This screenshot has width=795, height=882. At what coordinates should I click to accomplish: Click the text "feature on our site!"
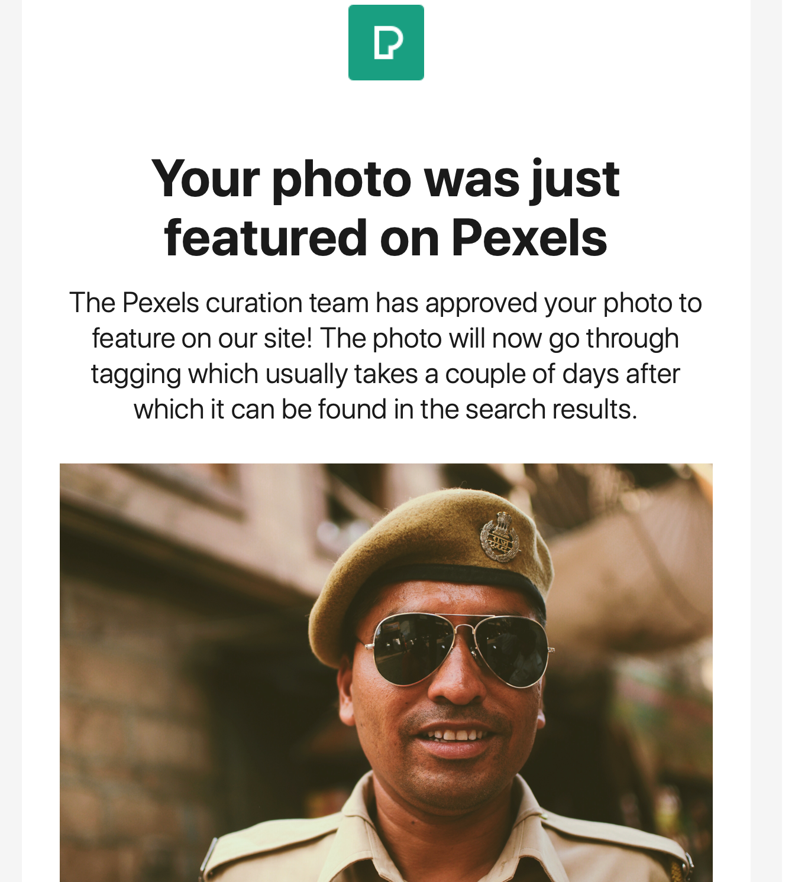[202, 338]
